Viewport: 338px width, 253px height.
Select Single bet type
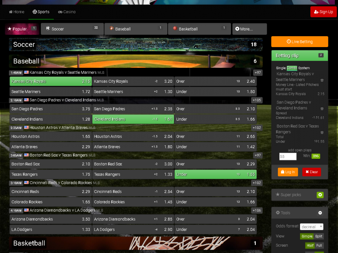pyautogui.click(x=281, y=68)
